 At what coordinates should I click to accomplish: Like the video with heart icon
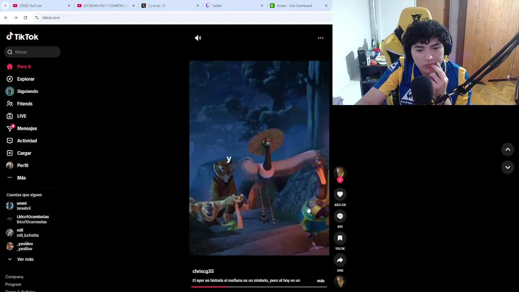pos(340,194)
